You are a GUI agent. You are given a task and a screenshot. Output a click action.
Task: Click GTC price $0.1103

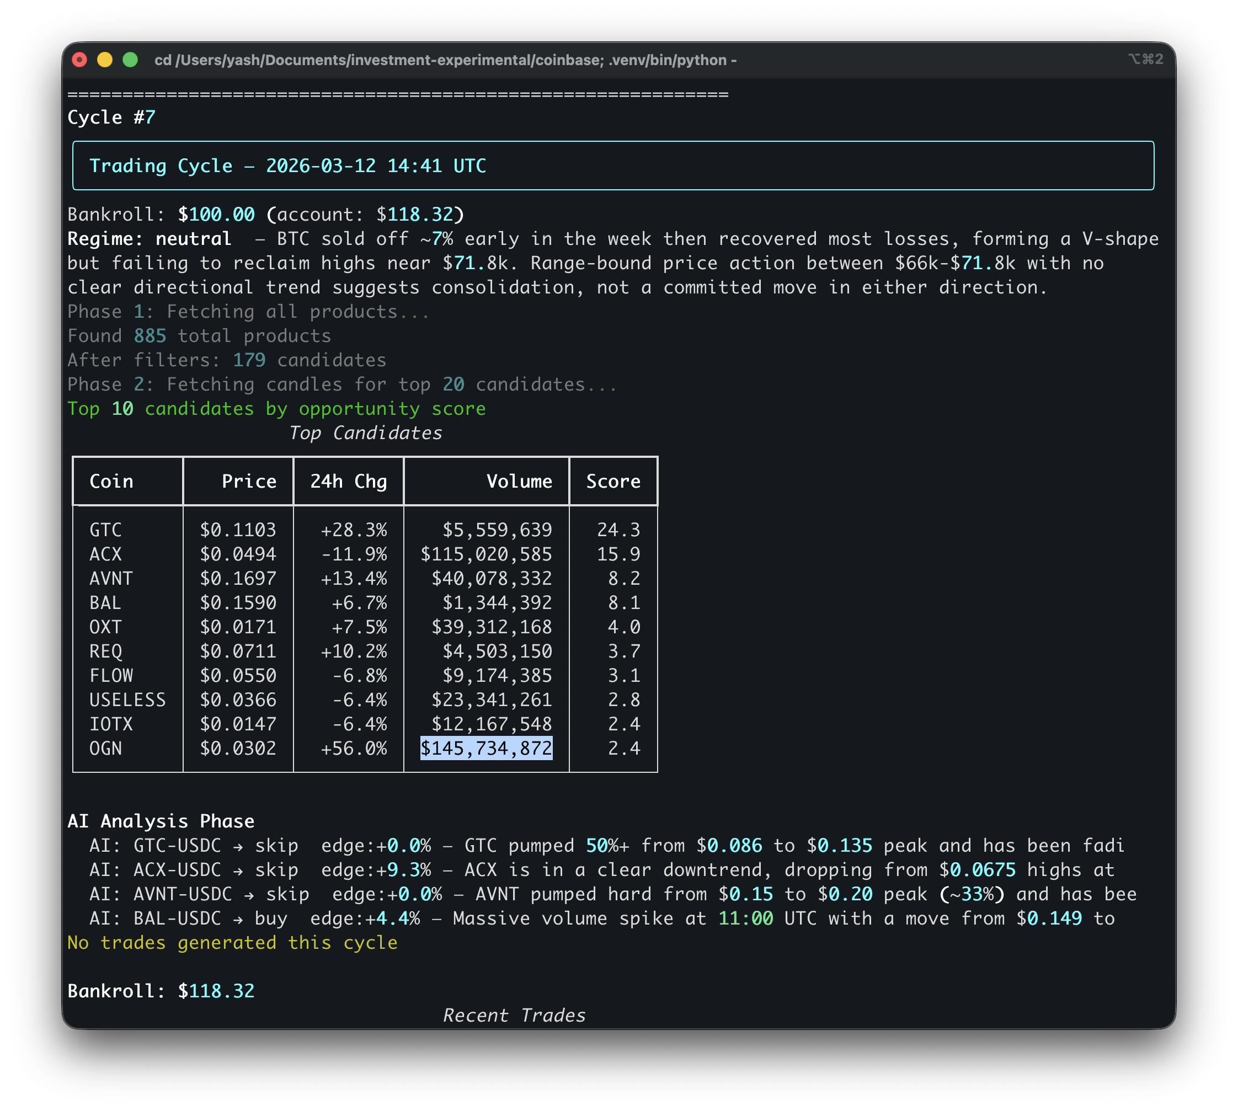tap(238, 530)
